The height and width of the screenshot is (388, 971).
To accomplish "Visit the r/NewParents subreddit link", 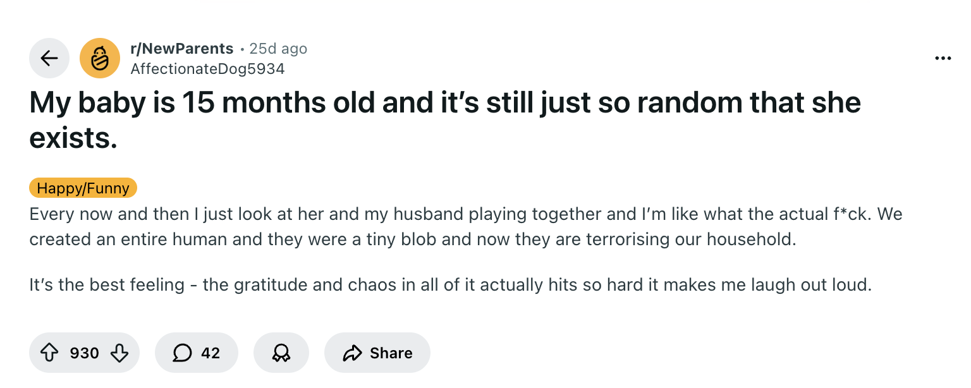I will (x=181, y=49).
